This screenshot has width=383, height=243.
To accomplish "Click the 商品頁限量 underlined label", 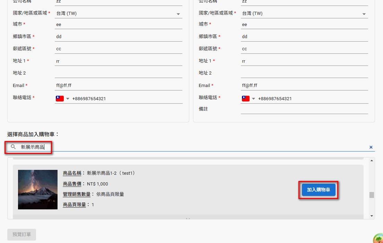I will [75, 205].
